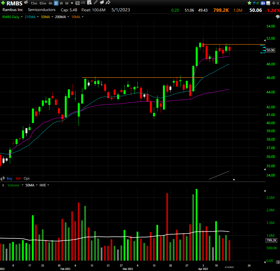Open the blue 'S' dropdown button
The height and width of the screenshot is (271, 280).
(263, 3)
